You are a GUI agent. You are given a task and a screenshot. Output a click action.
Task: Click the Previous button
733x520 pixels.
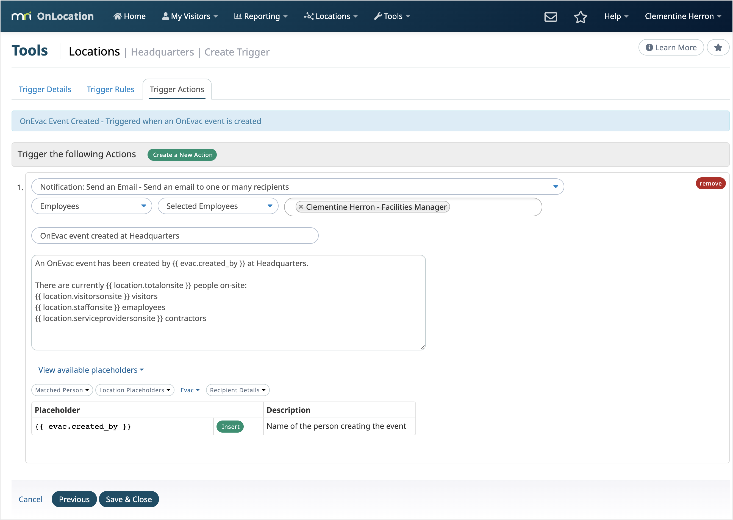(74, 499)
